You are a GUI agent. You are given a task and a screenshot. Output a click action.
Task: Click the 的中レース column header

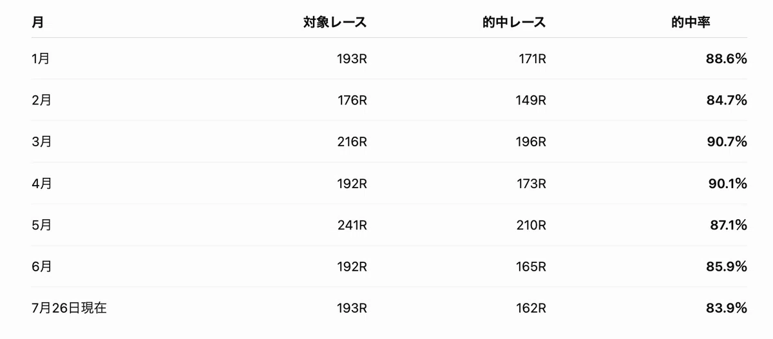pyautogui.click(x=514, y=22)
